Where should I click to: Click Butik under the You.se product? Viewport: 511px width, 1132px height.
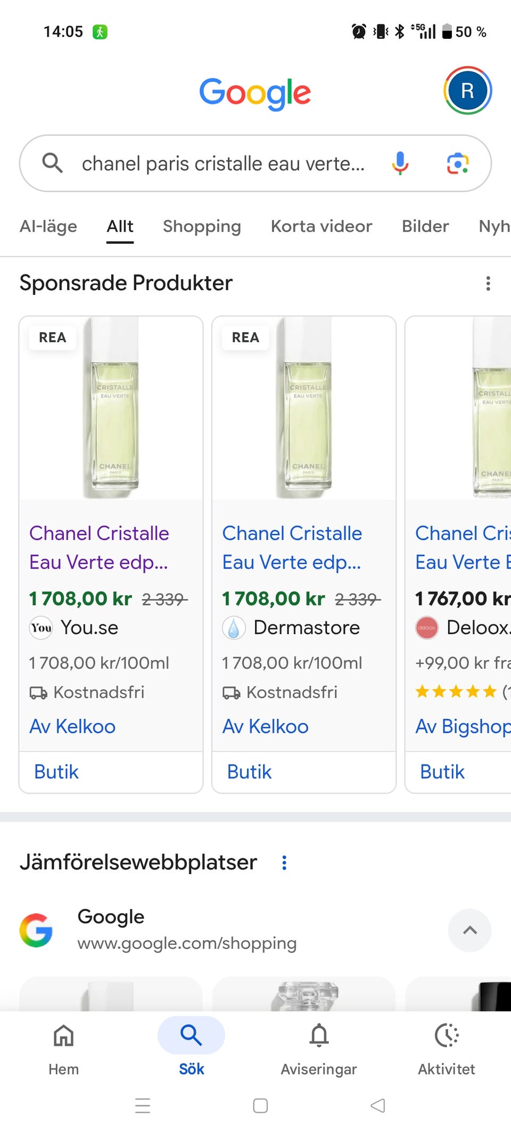(x=56, y=772)
